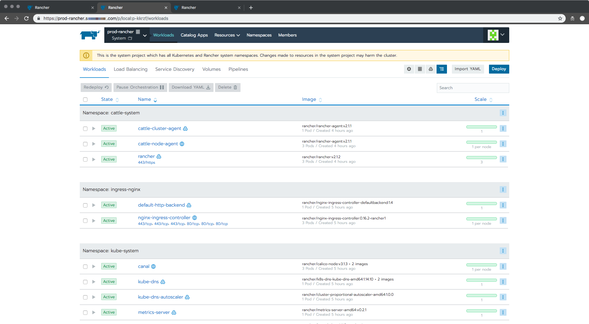
Task: Click the workload Search field
Action: coord(473,88)
